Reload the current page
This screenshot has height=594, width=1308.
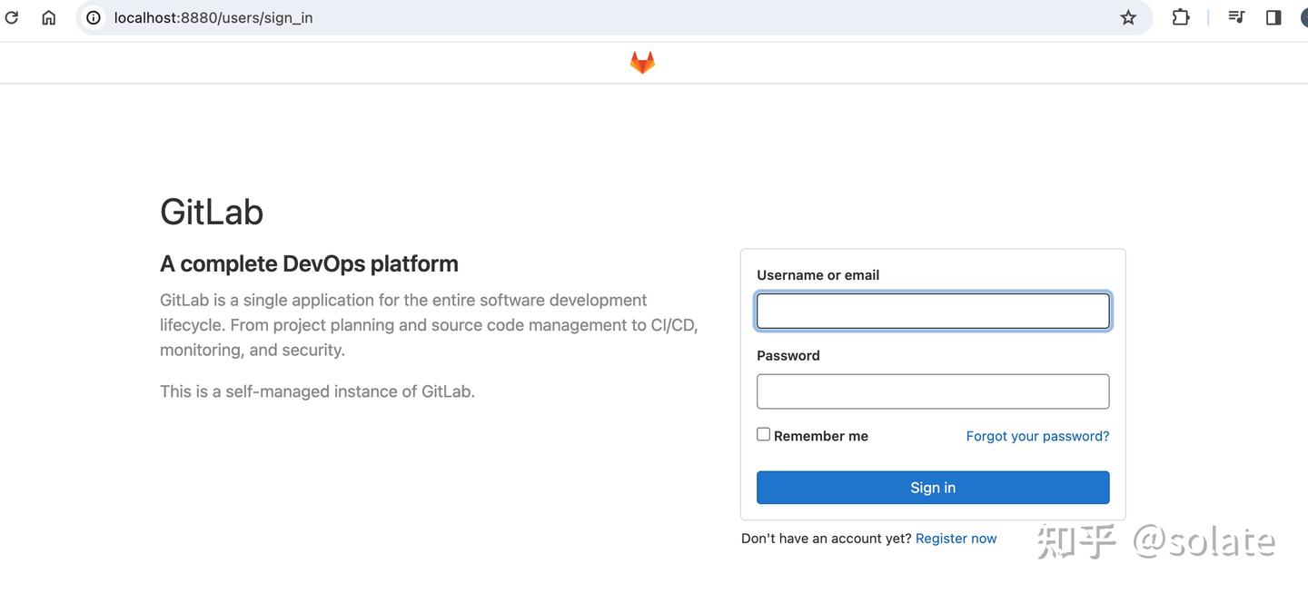pos(11,16)
